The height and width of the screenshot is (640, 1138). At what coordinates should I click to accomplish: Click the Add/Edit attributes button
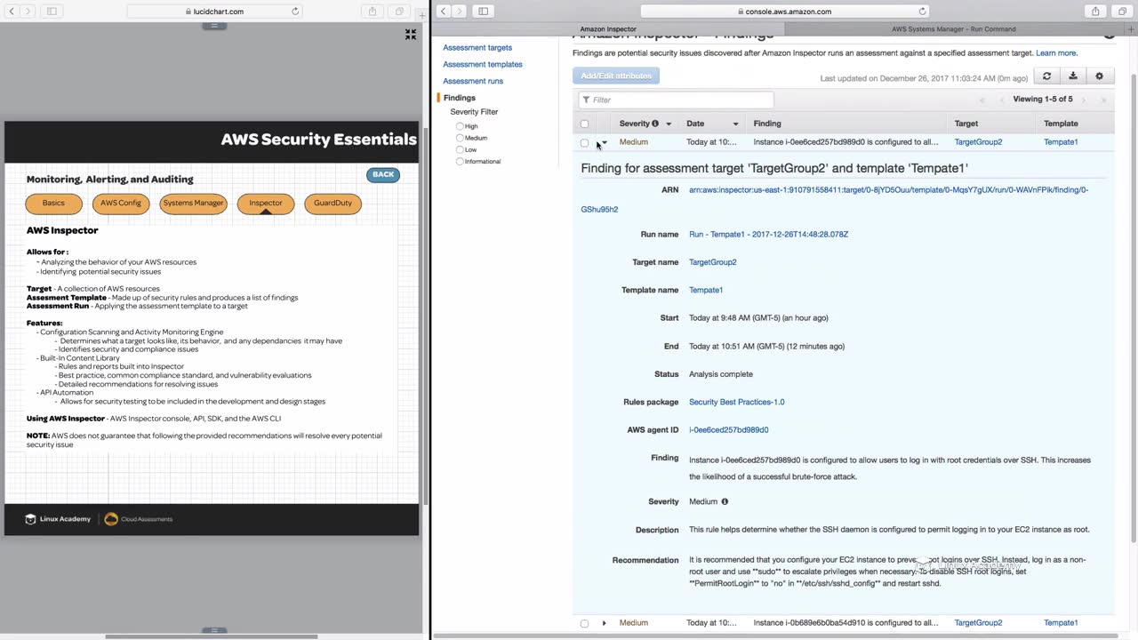(616, 76)
